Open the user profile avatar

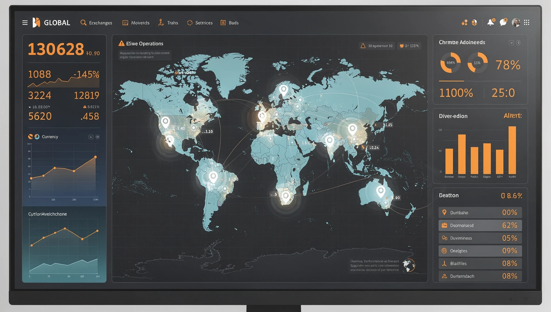[x=516, y=22]
